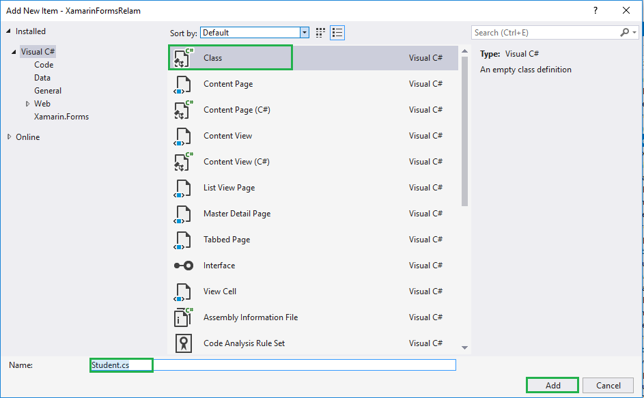Image resolution: width=644 pixels, height=398 pixels.
Task: Click the Assembly Information File icon
Action: [182, 317]
